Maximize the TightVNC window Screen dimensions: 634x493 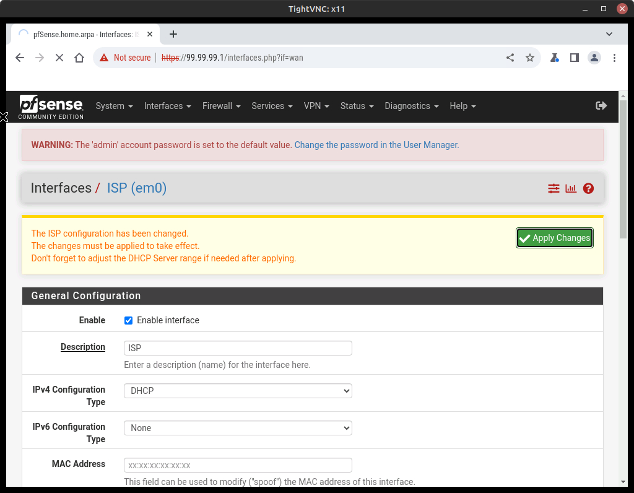(603, 9)
